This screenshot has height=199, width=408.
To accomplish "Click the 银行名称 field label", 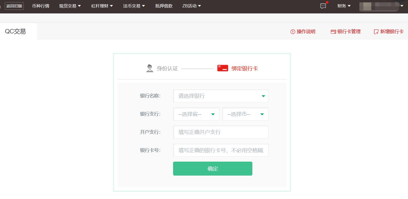I will 150,96.
